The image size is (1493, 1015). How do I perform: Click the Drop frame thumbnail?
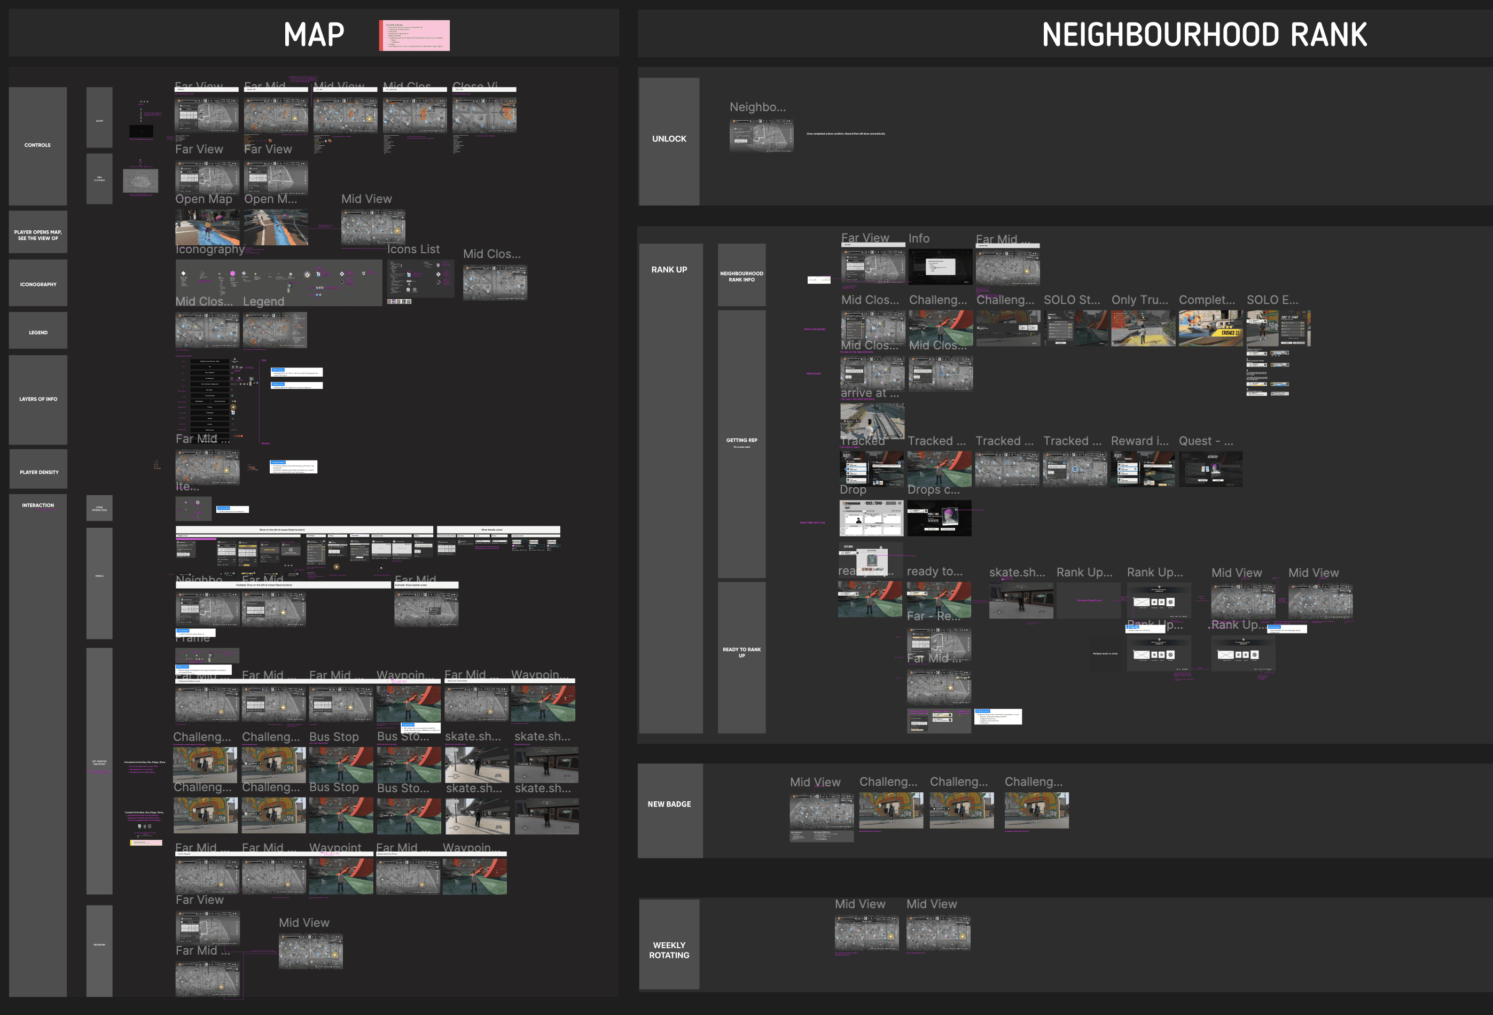coord(871,518)
